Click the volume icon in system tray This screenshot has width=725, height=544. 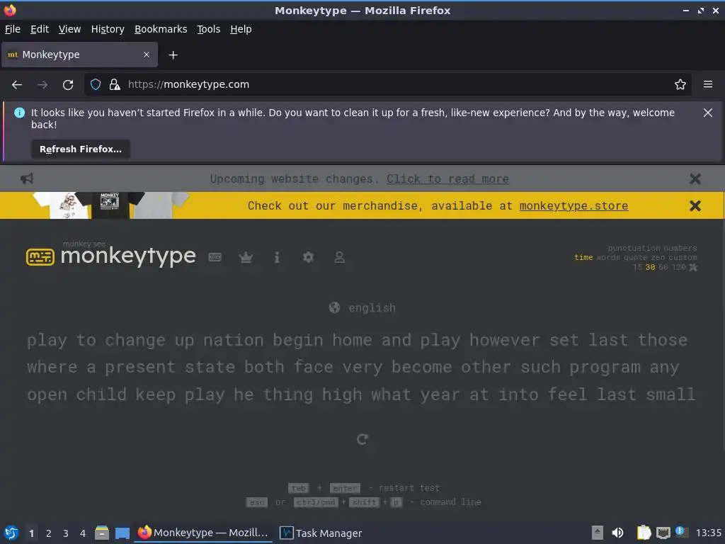(x=617, y=533)
